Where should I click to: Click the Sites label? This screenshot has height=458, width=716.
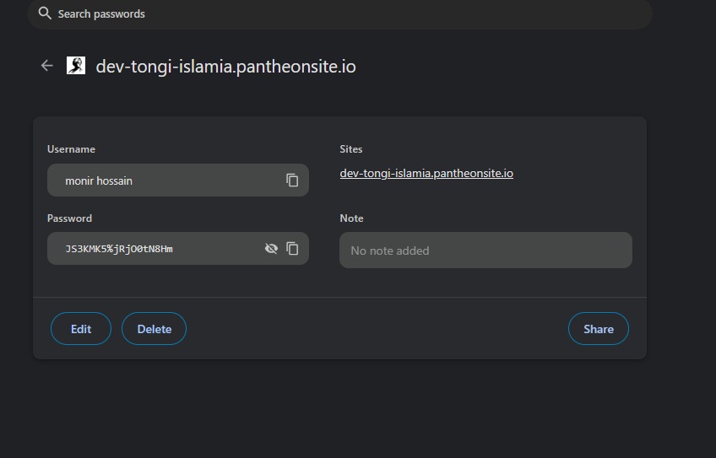click(x=350, y=149)
